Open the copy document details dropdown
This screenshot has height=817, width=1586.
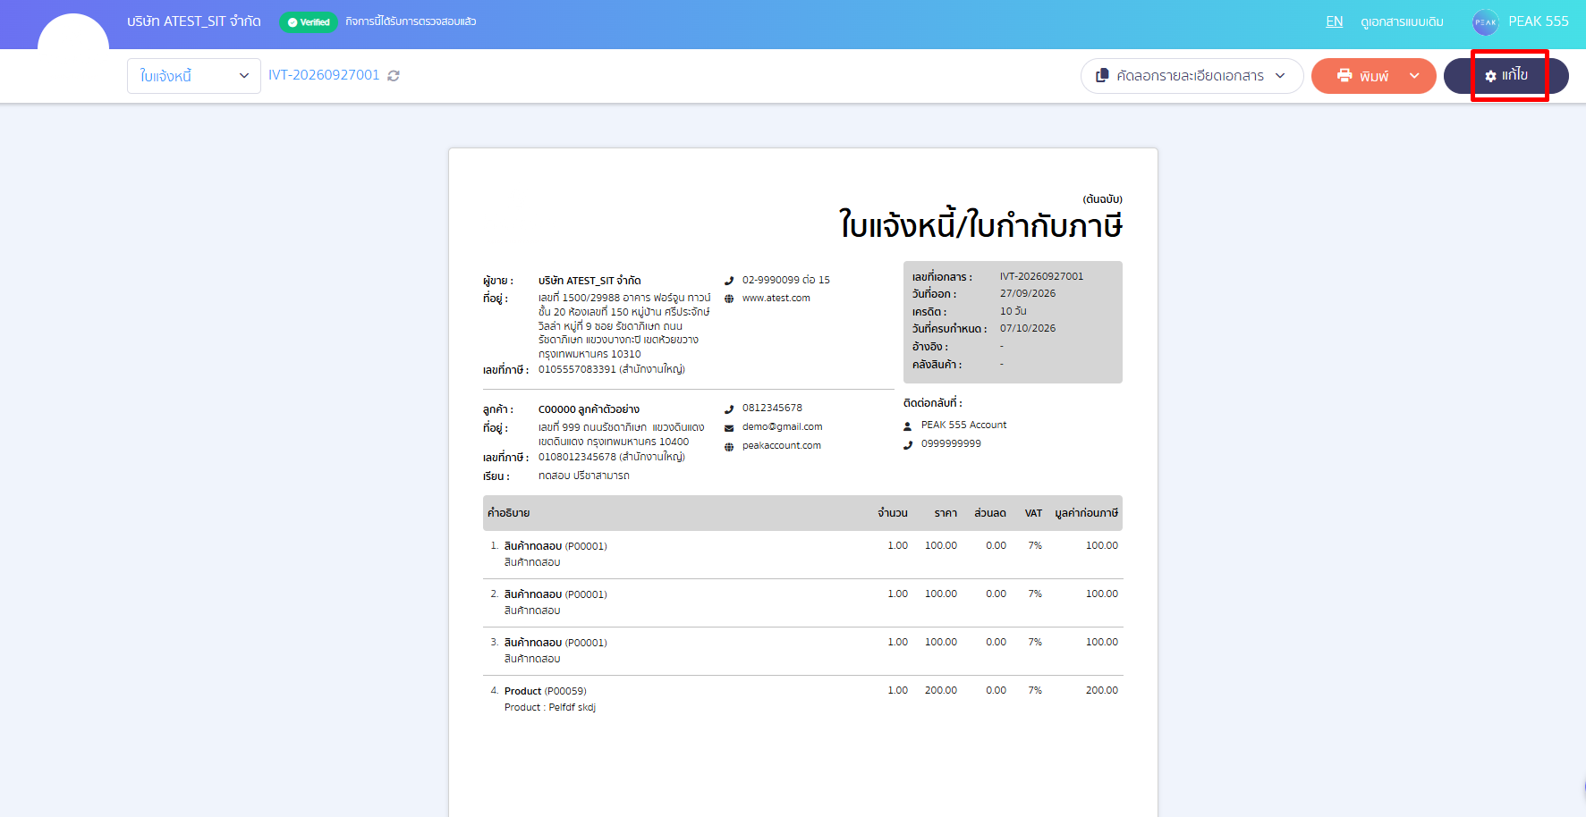tap(1192, 76)
